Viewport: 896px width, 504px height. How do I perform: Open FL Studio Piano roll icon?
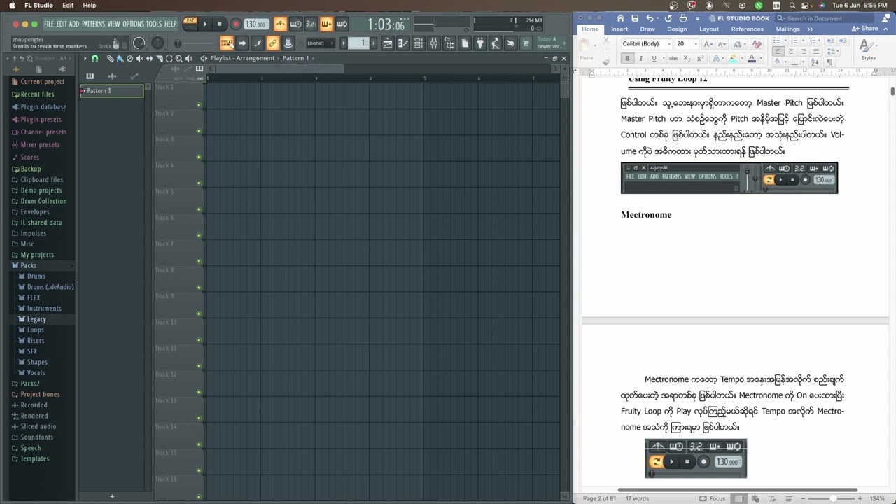(402, 43)
